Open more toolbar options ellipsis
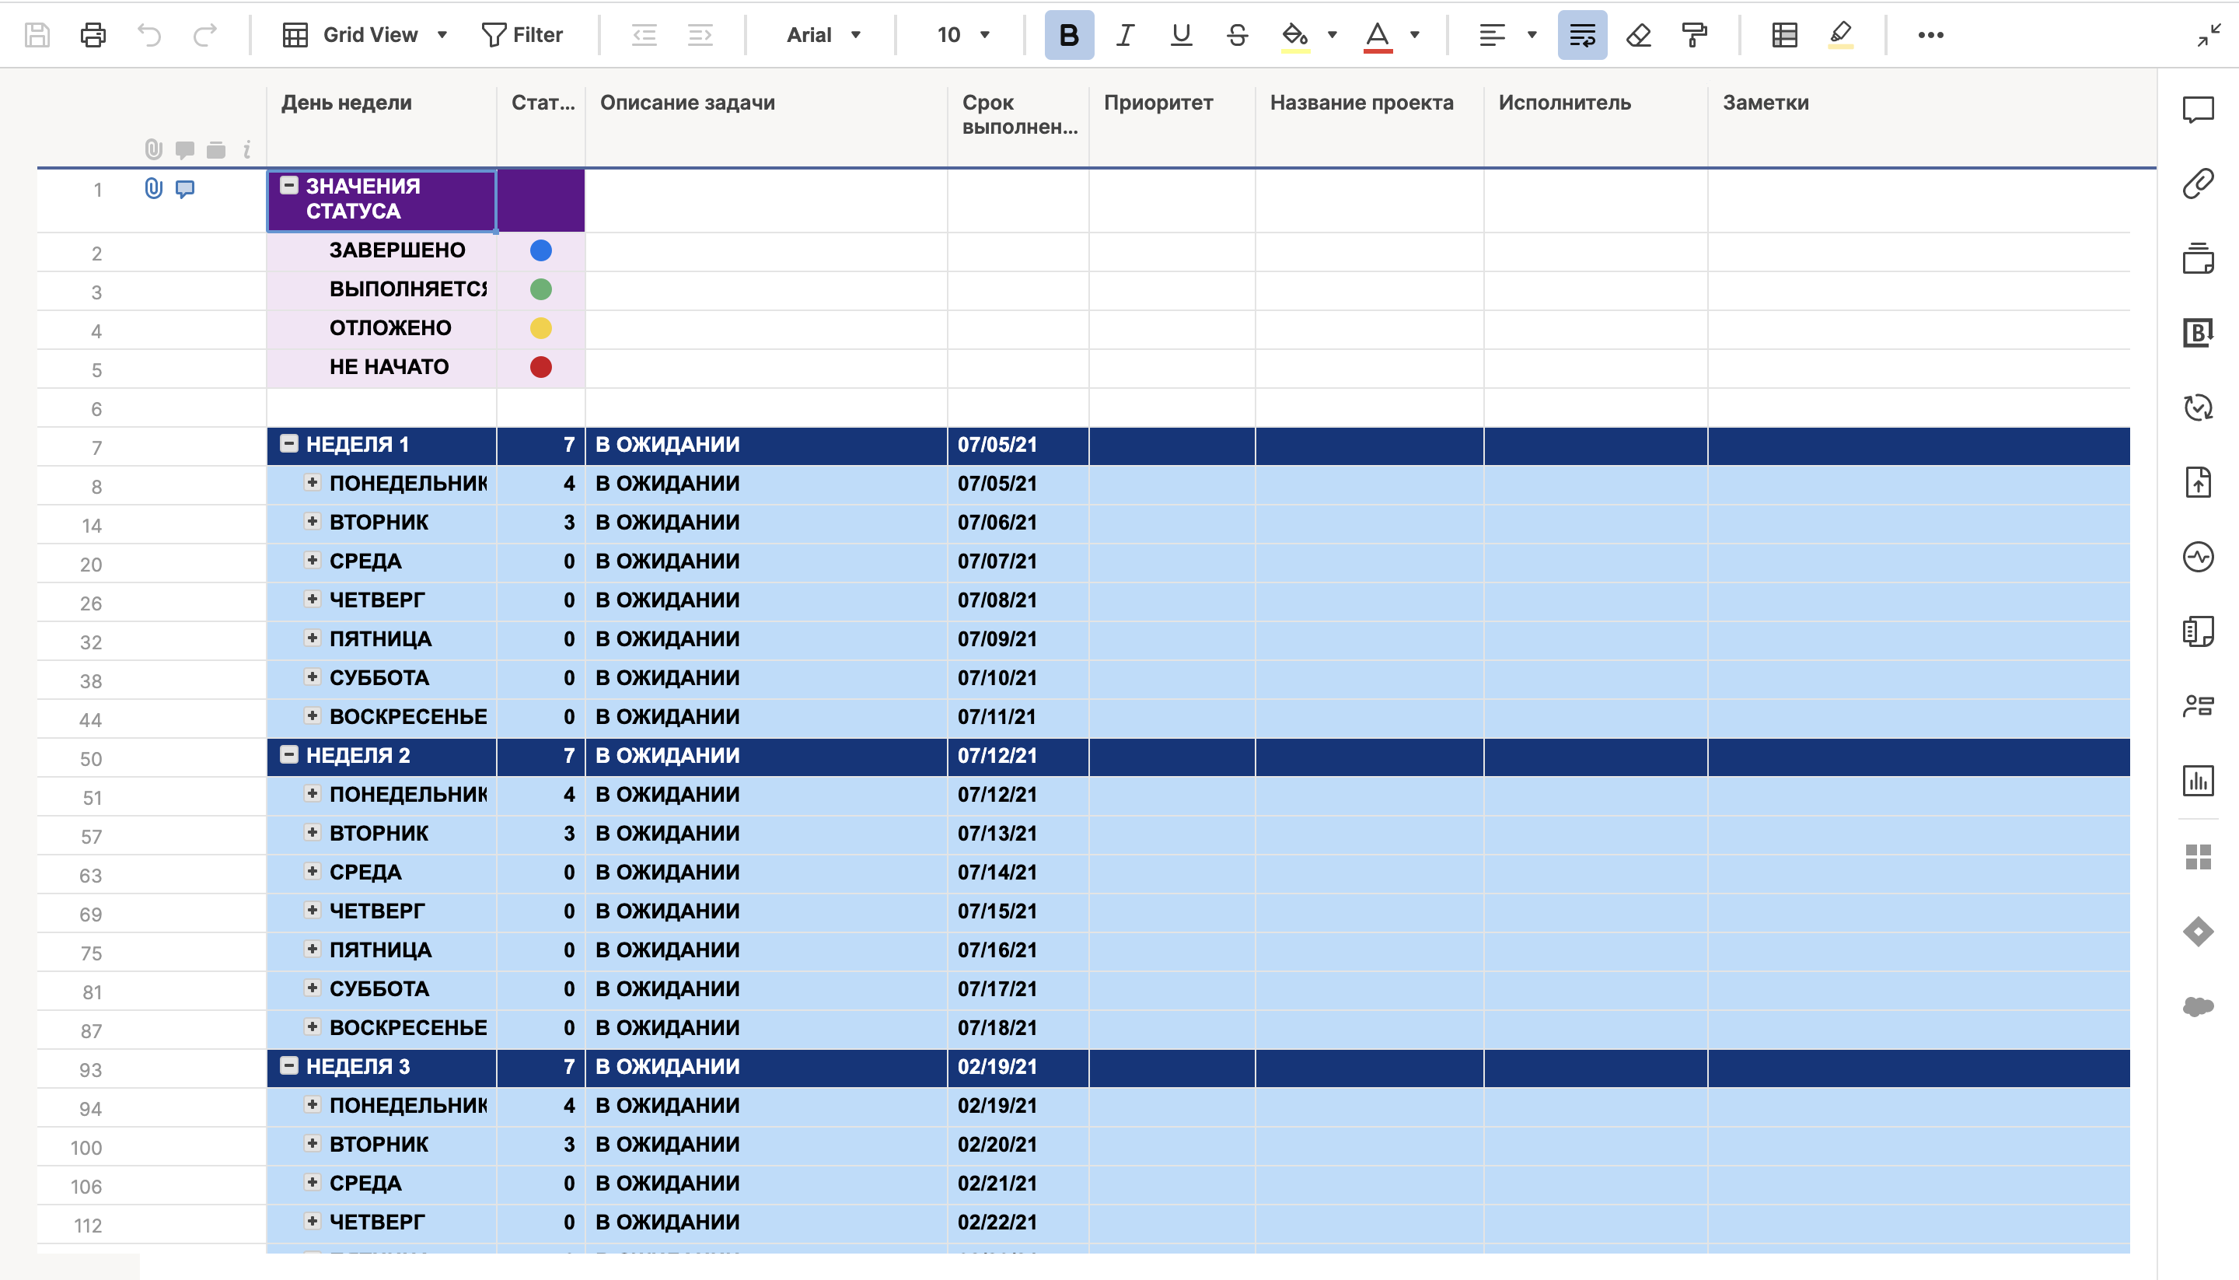The height and width of the screenshot is (1280, 2239). click(x=1930, y=35)
